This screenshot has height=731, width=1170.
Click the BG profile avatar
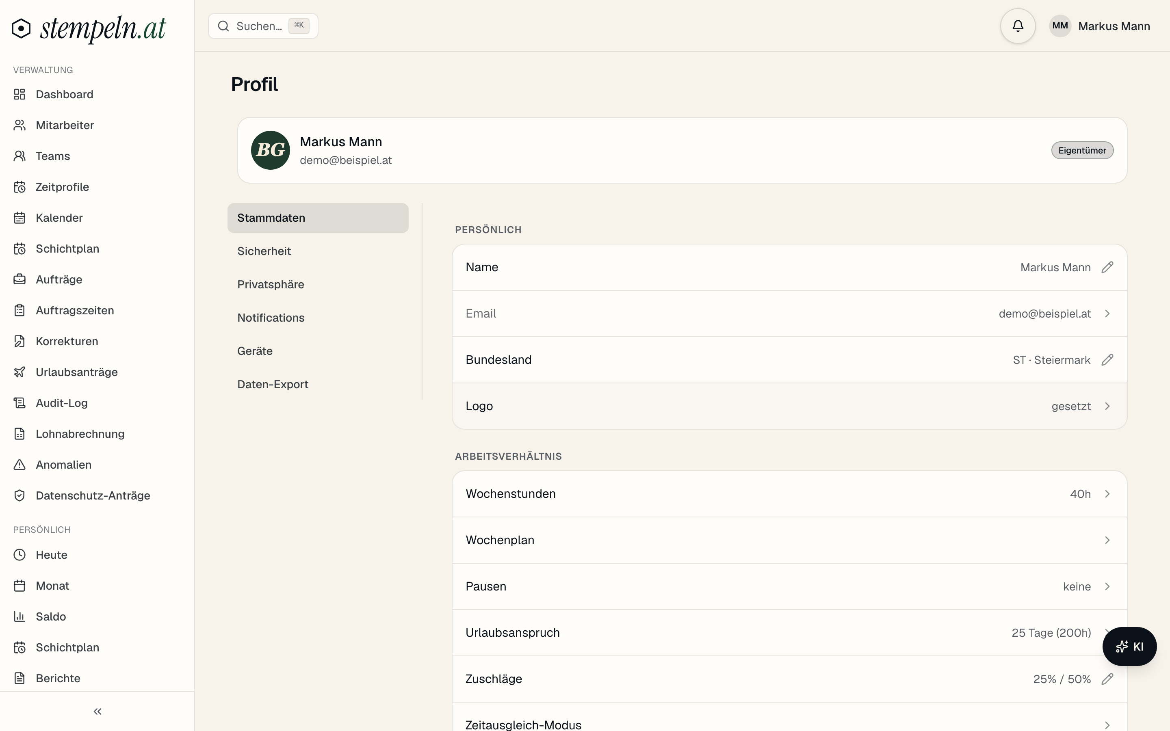[270, 150]
